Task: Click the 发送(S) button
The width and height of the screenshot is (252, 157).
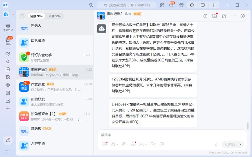Action: 230,144
